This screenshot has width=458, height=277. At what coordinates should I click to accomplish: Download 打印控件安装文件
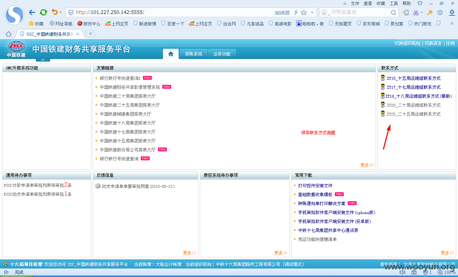point(315,185)
